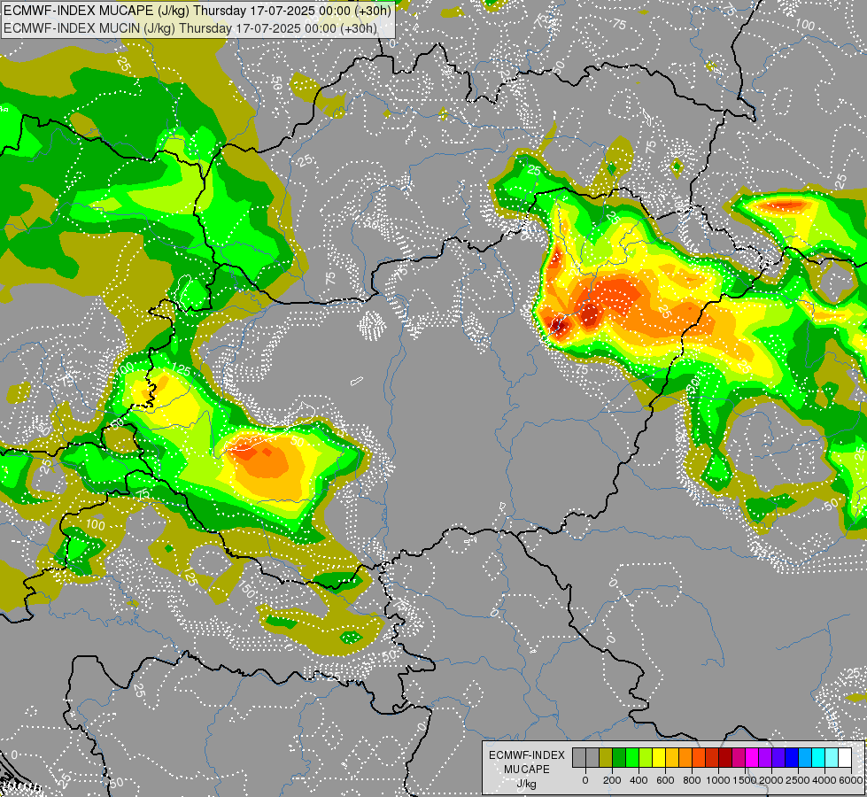The image size is (867, 797).
Task: Click the MUCAPE title line at top
Action: tap(197, 11)
